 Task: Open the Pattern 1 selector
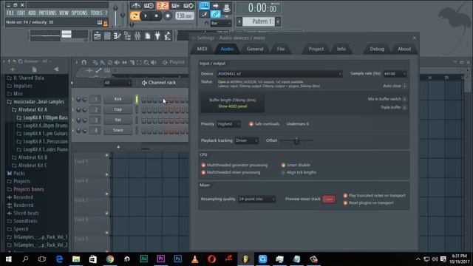[259, 21]
